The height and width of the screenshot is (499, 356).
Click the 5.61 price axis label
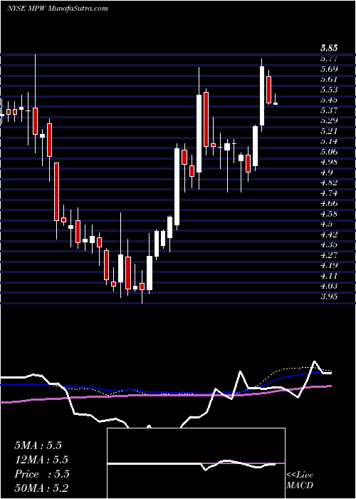click(x=329, y=79)
